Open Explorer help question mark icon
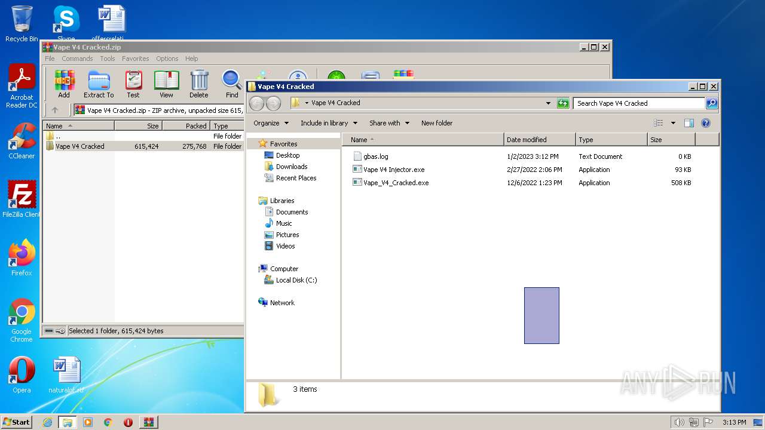The width and height of the screenshot is (765, 430). pyautogui.click(x=705, y=123)
